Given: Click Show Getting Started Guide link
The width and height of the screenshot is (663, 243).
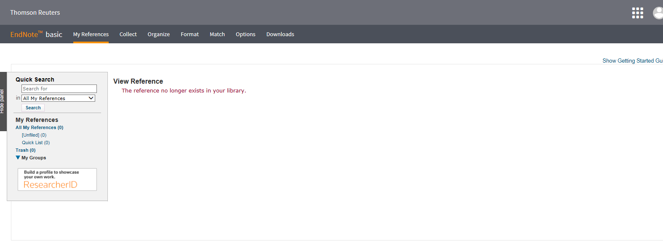Looking at the screenshot, I should 633,61.
